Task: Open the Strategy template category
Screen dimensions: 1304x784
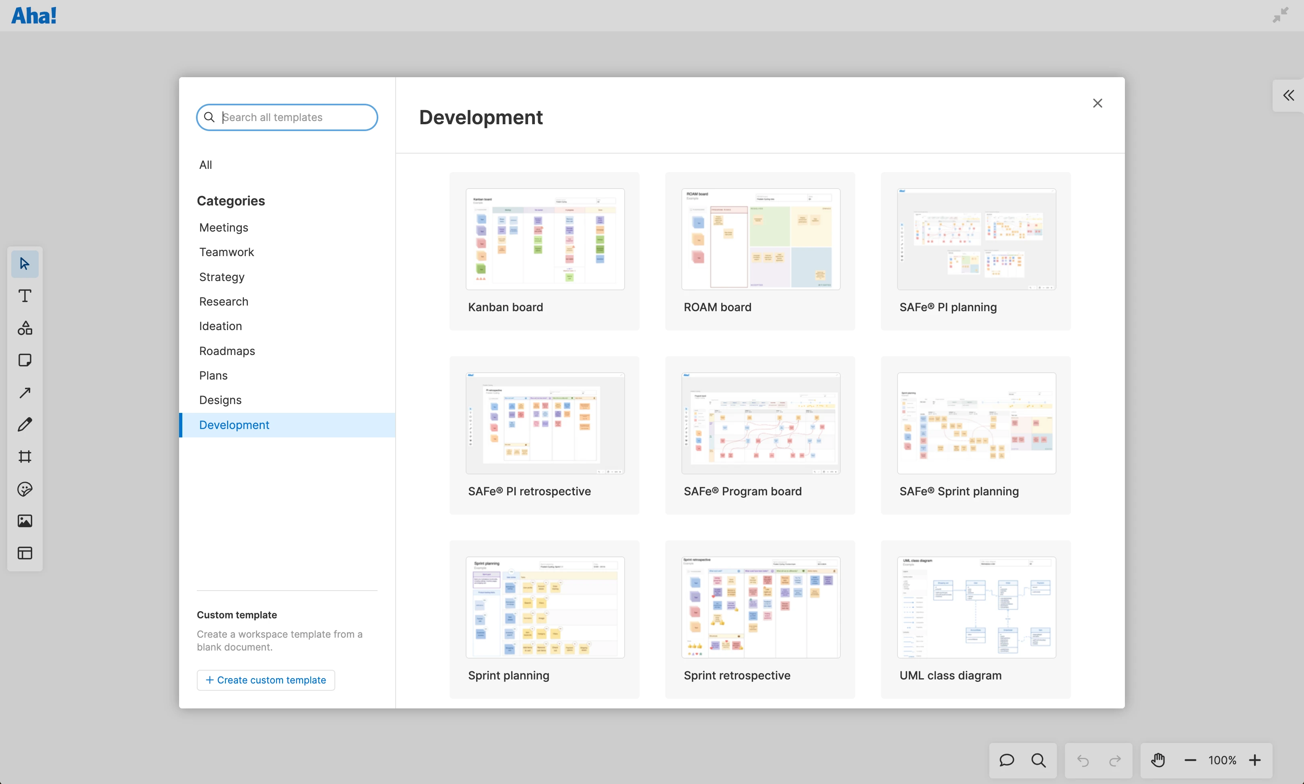Action: tap(222, 277)
